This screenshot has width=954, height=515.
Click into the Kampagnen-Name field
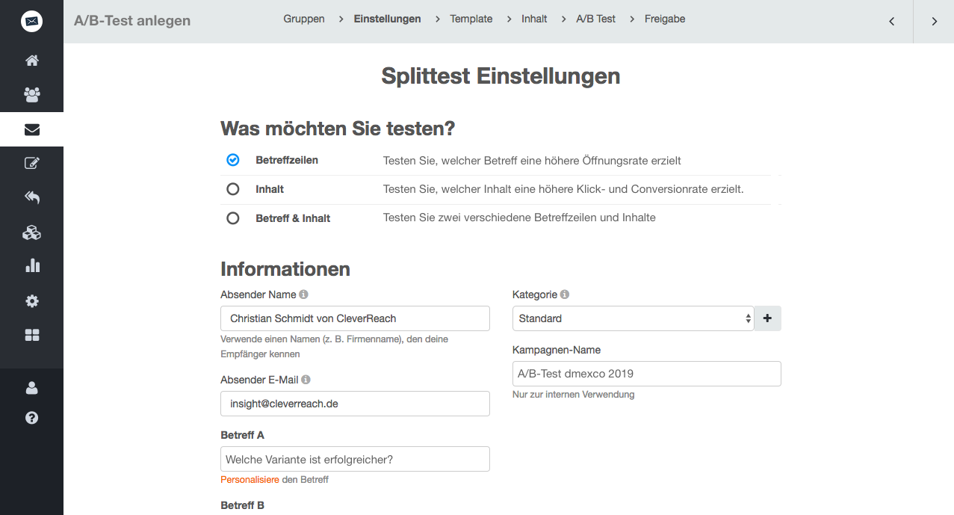pyautogui.click(x=647, y=374)
